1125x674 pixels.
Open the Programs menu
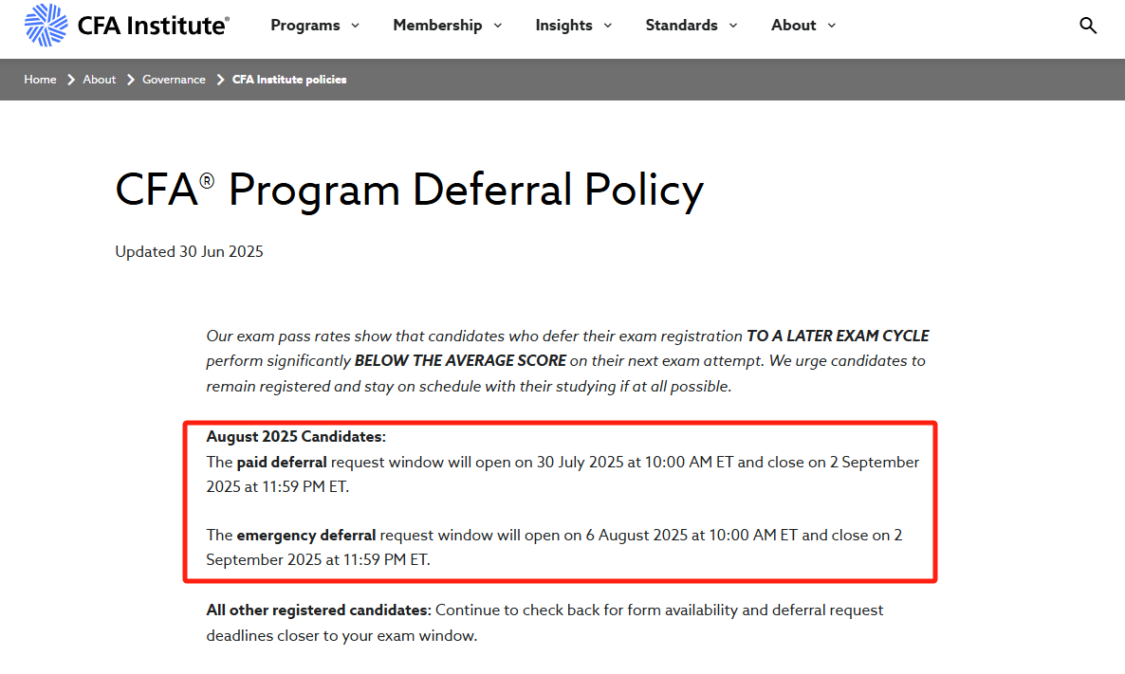tap(304, 25)
